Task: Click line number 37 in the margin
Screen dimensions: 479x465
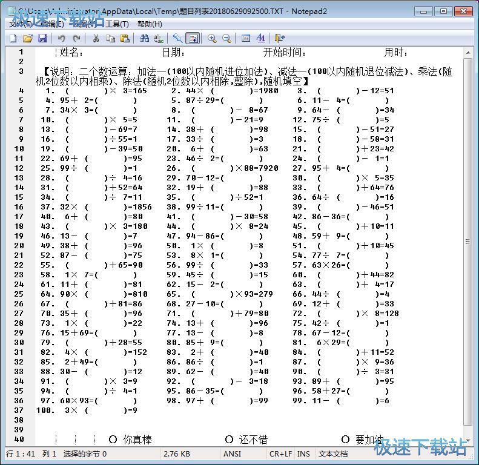Action: 19,411
